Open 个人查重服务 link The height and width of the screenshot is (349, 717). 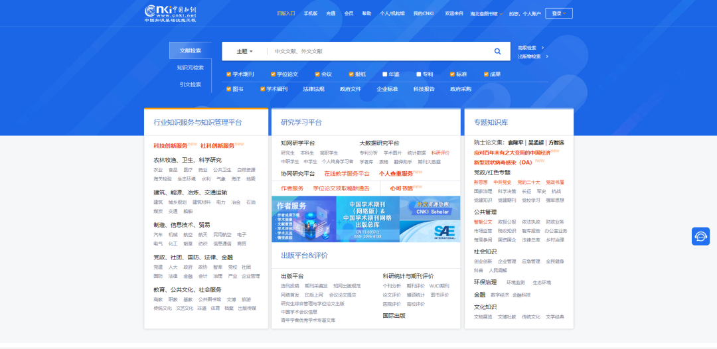coord(396,174)
